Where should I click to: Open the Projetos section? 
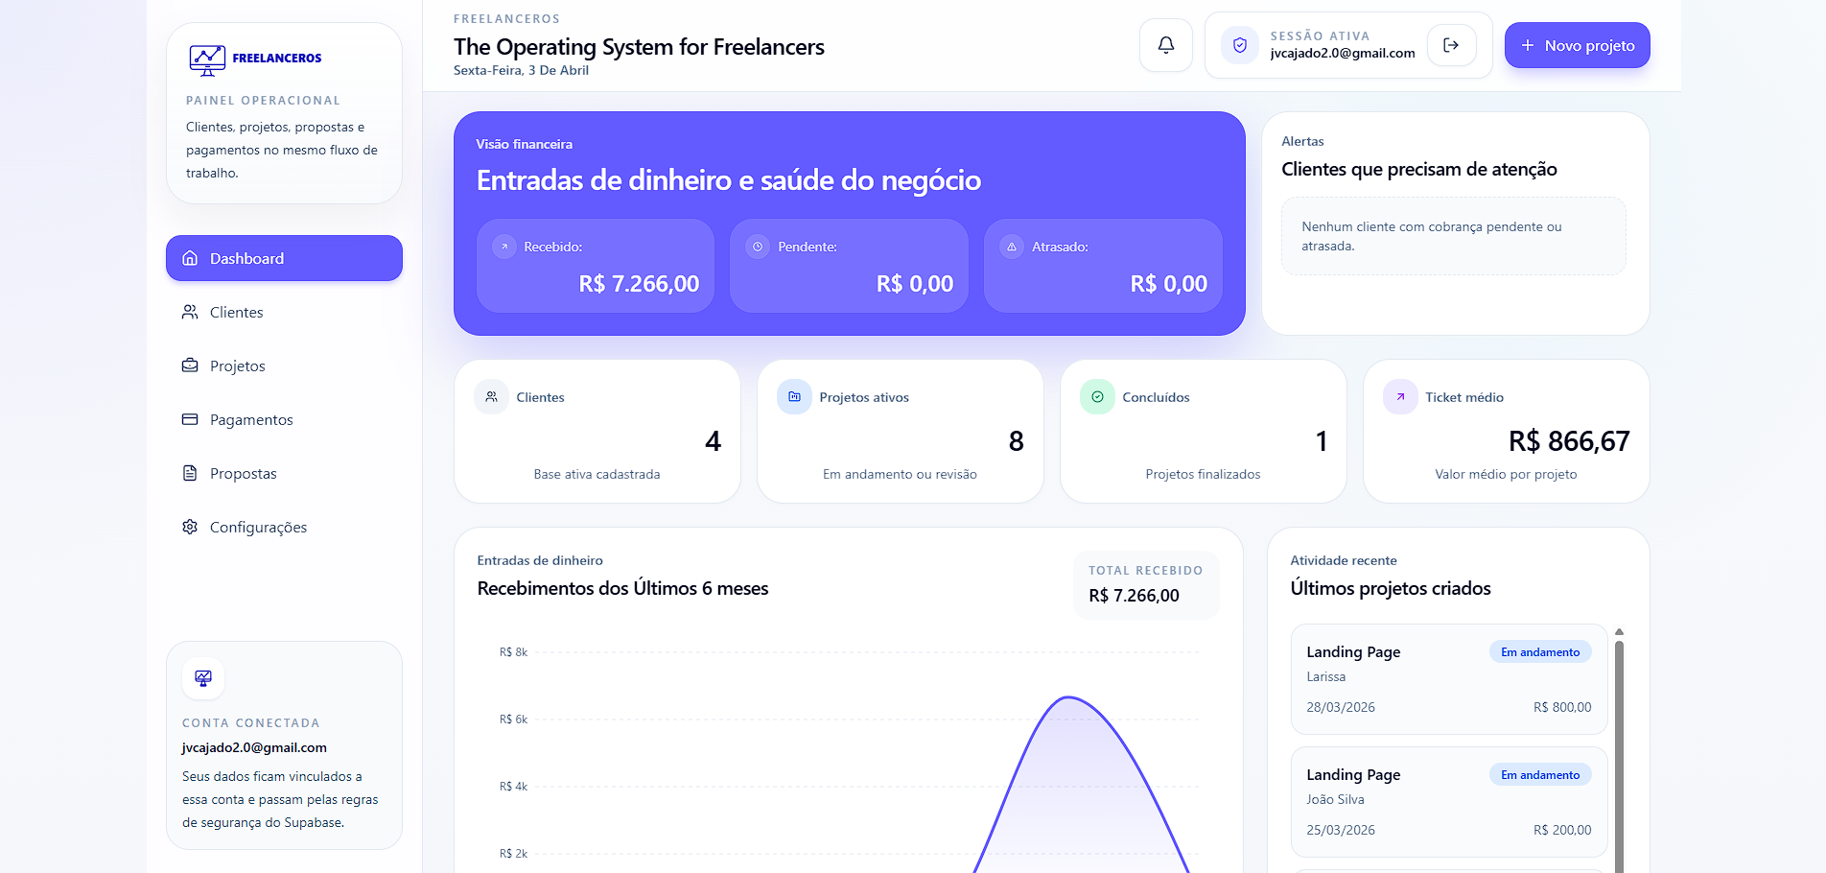(284, 366)
